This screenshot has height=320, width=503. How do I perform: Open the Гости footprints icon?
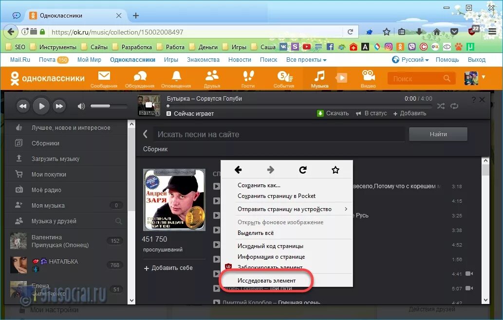tap(248, 79)
